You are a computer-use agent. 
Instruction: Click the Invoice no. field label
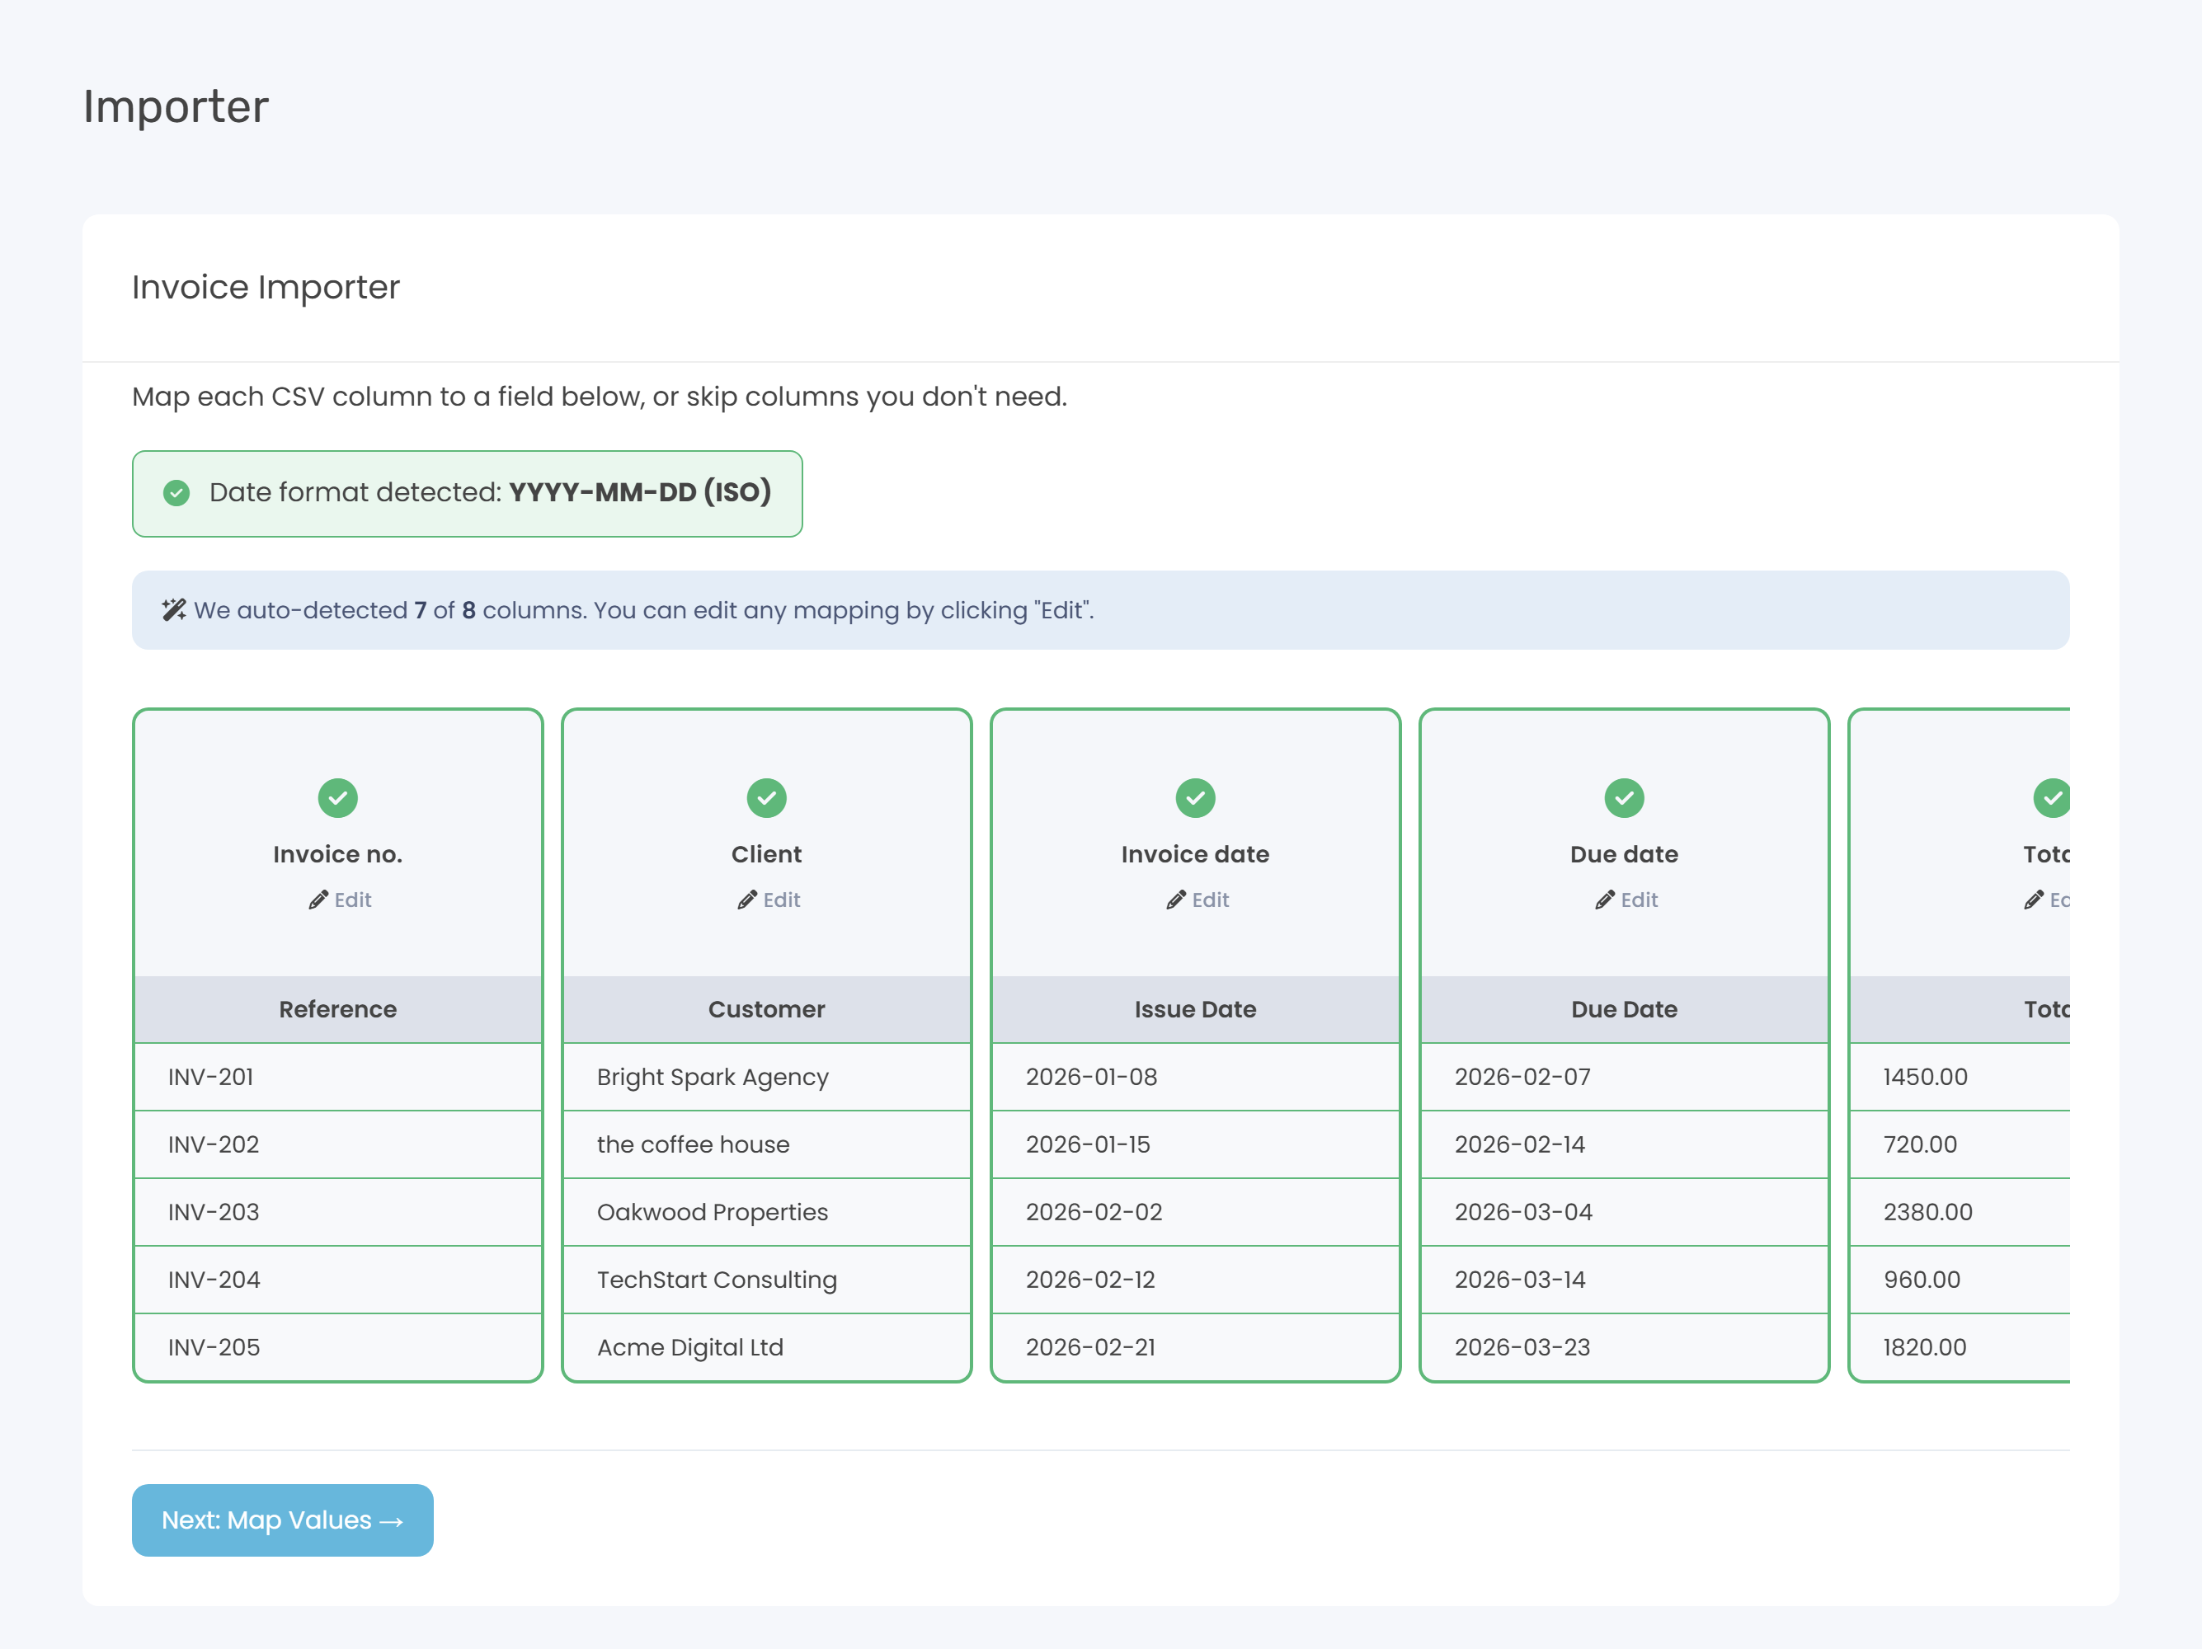337,855
